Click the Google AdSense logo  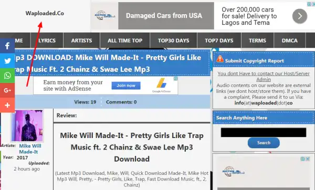pyautogui.click(x=161, y=86)
